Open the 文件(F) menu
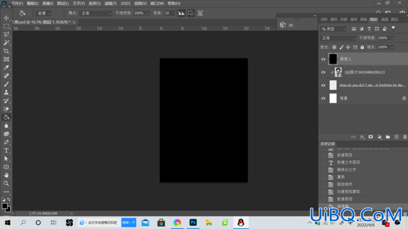This screenshot has height=229, width=408. (17, 3)
